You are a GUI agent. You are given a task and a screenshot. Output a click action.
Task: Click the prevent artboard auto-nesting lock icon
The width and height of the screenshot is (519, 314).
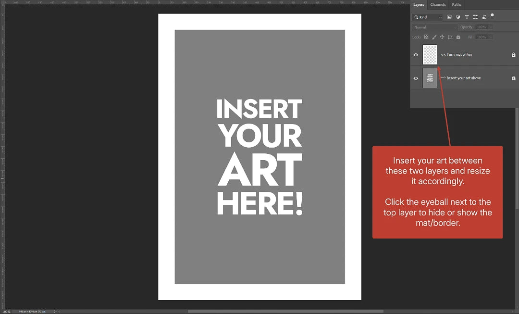click(x=450, y=37)
